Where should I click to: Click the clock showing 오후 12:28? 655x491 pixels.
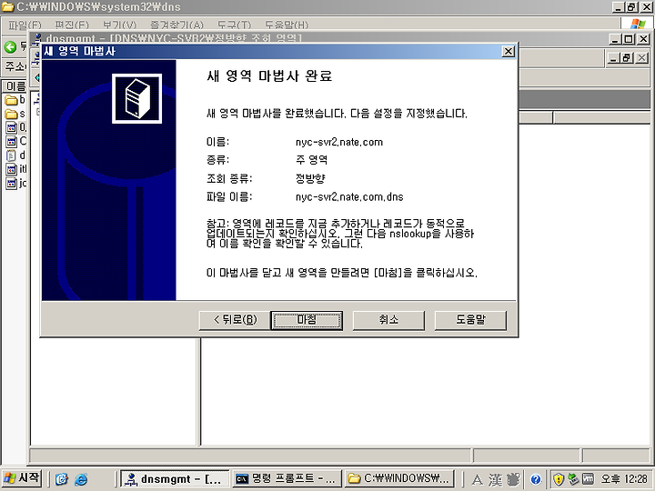coord(624,479)
